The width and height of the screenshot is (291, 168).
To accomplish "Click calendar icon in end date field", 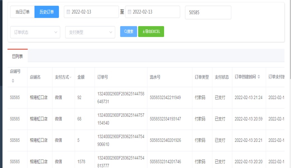I will [x=129, y=12].
